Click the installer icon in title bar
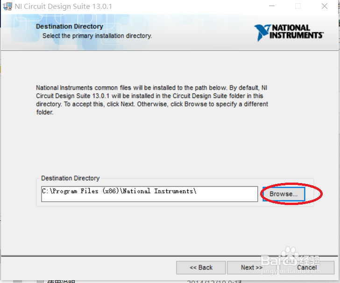This screenshot has width=340, height=283. coord(7,6)
